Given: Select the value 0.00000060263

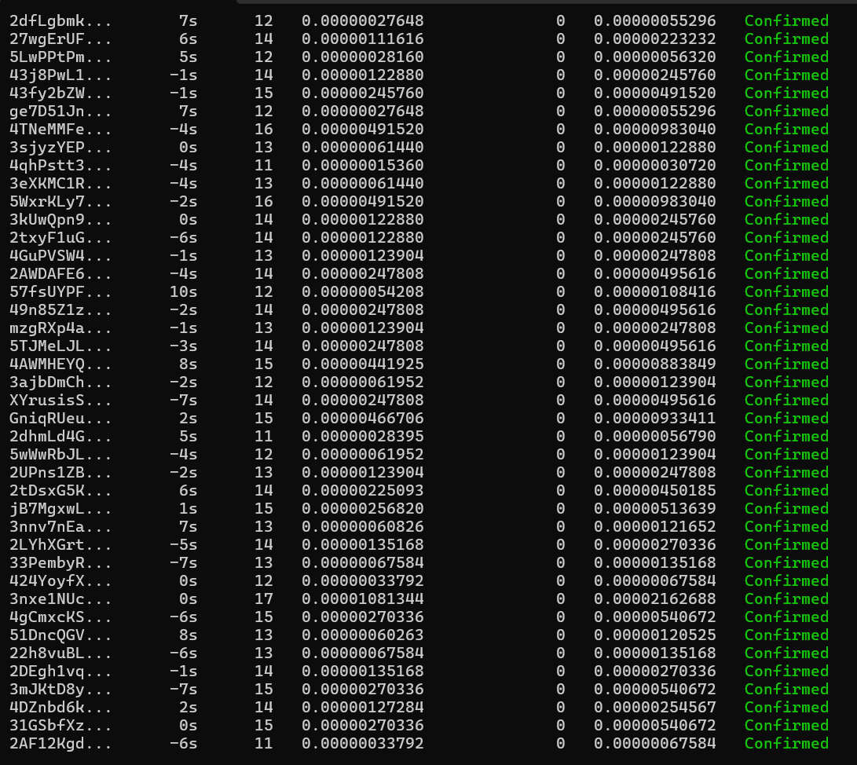Looking at the screenshot, I should pos(363,635).
